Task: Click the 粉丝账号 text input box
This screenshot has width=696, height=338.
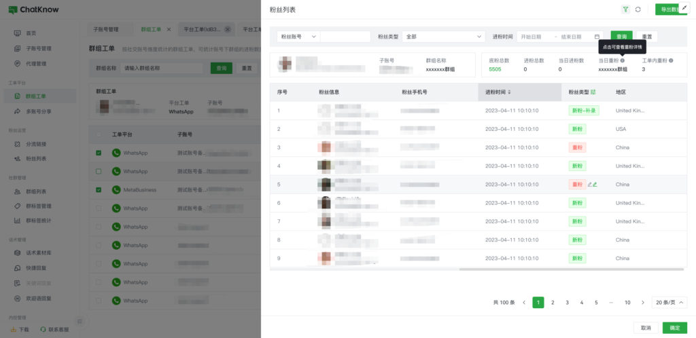Action: pos(345,37)
